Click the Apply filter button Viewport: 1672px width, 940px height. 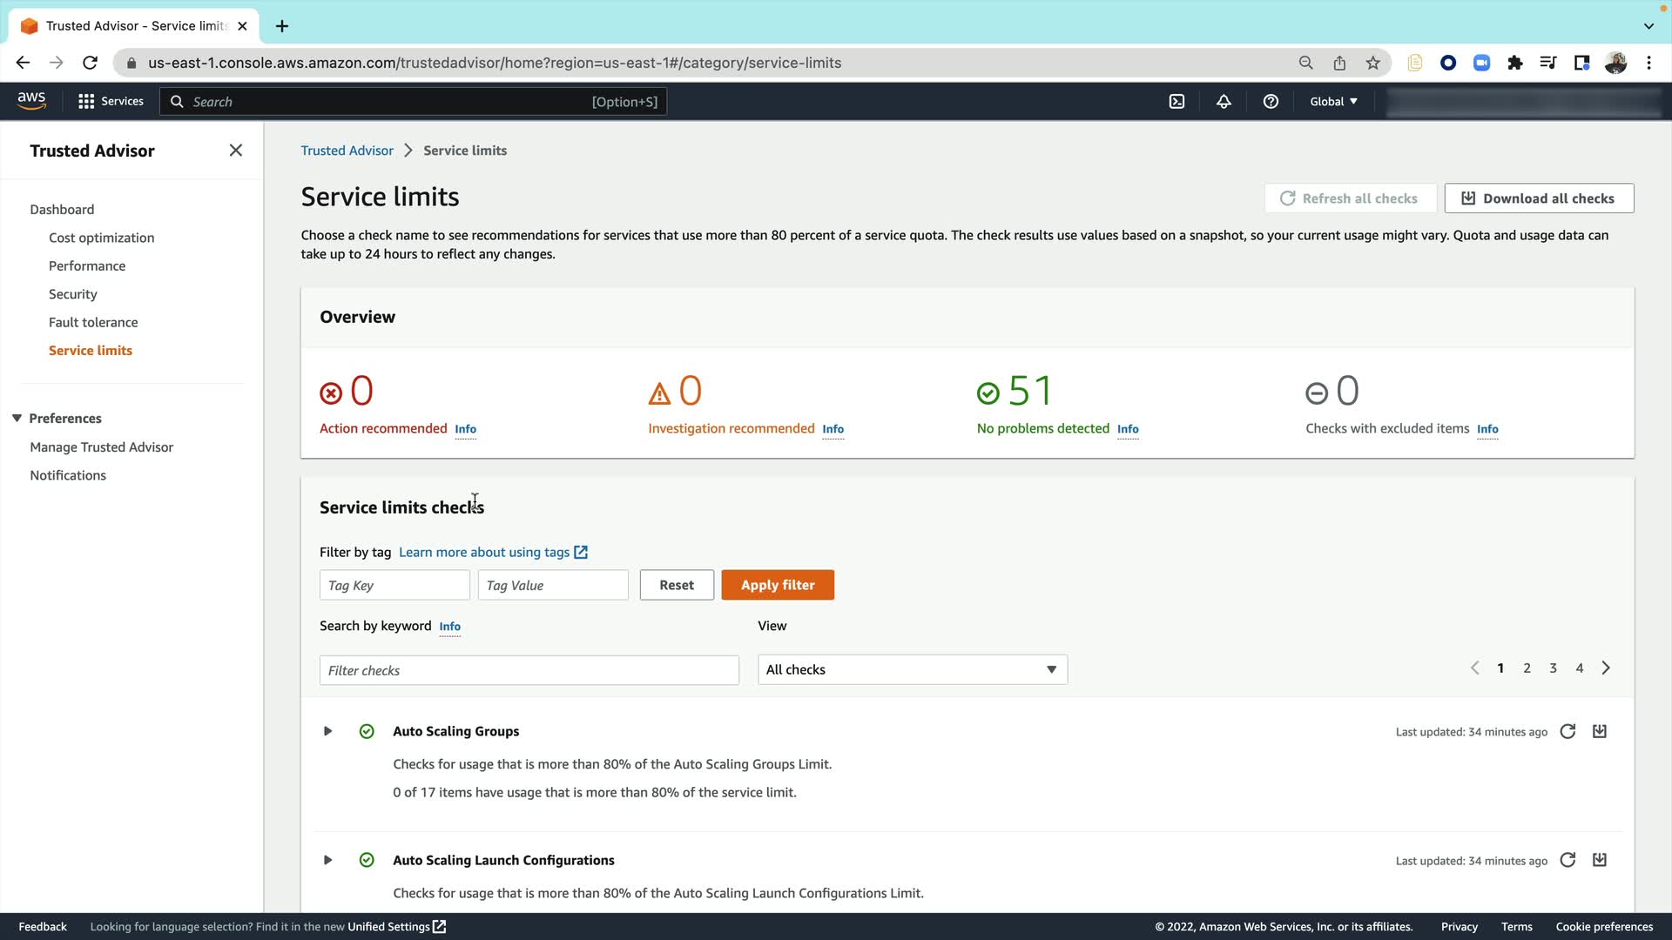(x=777, y=585)
